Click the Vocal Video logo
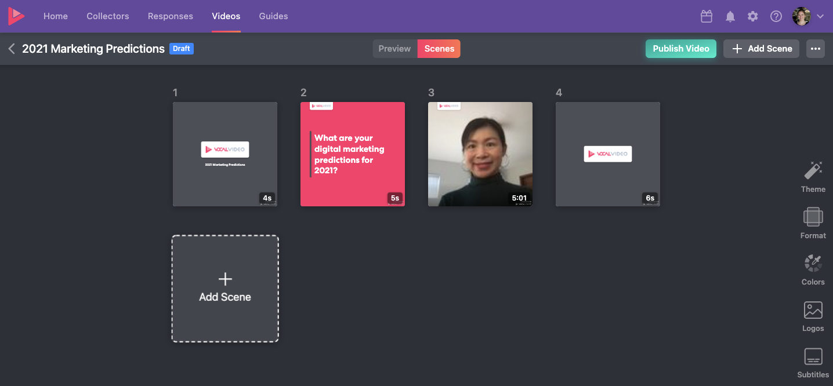Image resolution: width=833 pixels, height=386 pixels. click(x=16, y=16)
